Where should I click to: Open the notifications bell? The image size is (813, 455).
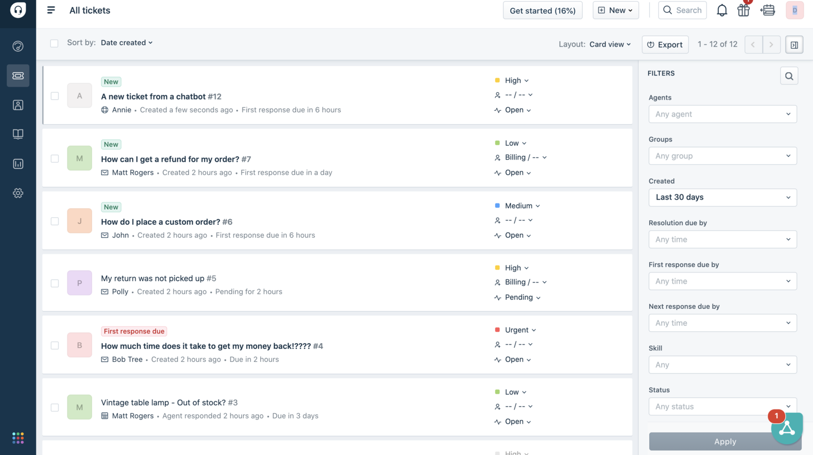click(x=721, y=11)
